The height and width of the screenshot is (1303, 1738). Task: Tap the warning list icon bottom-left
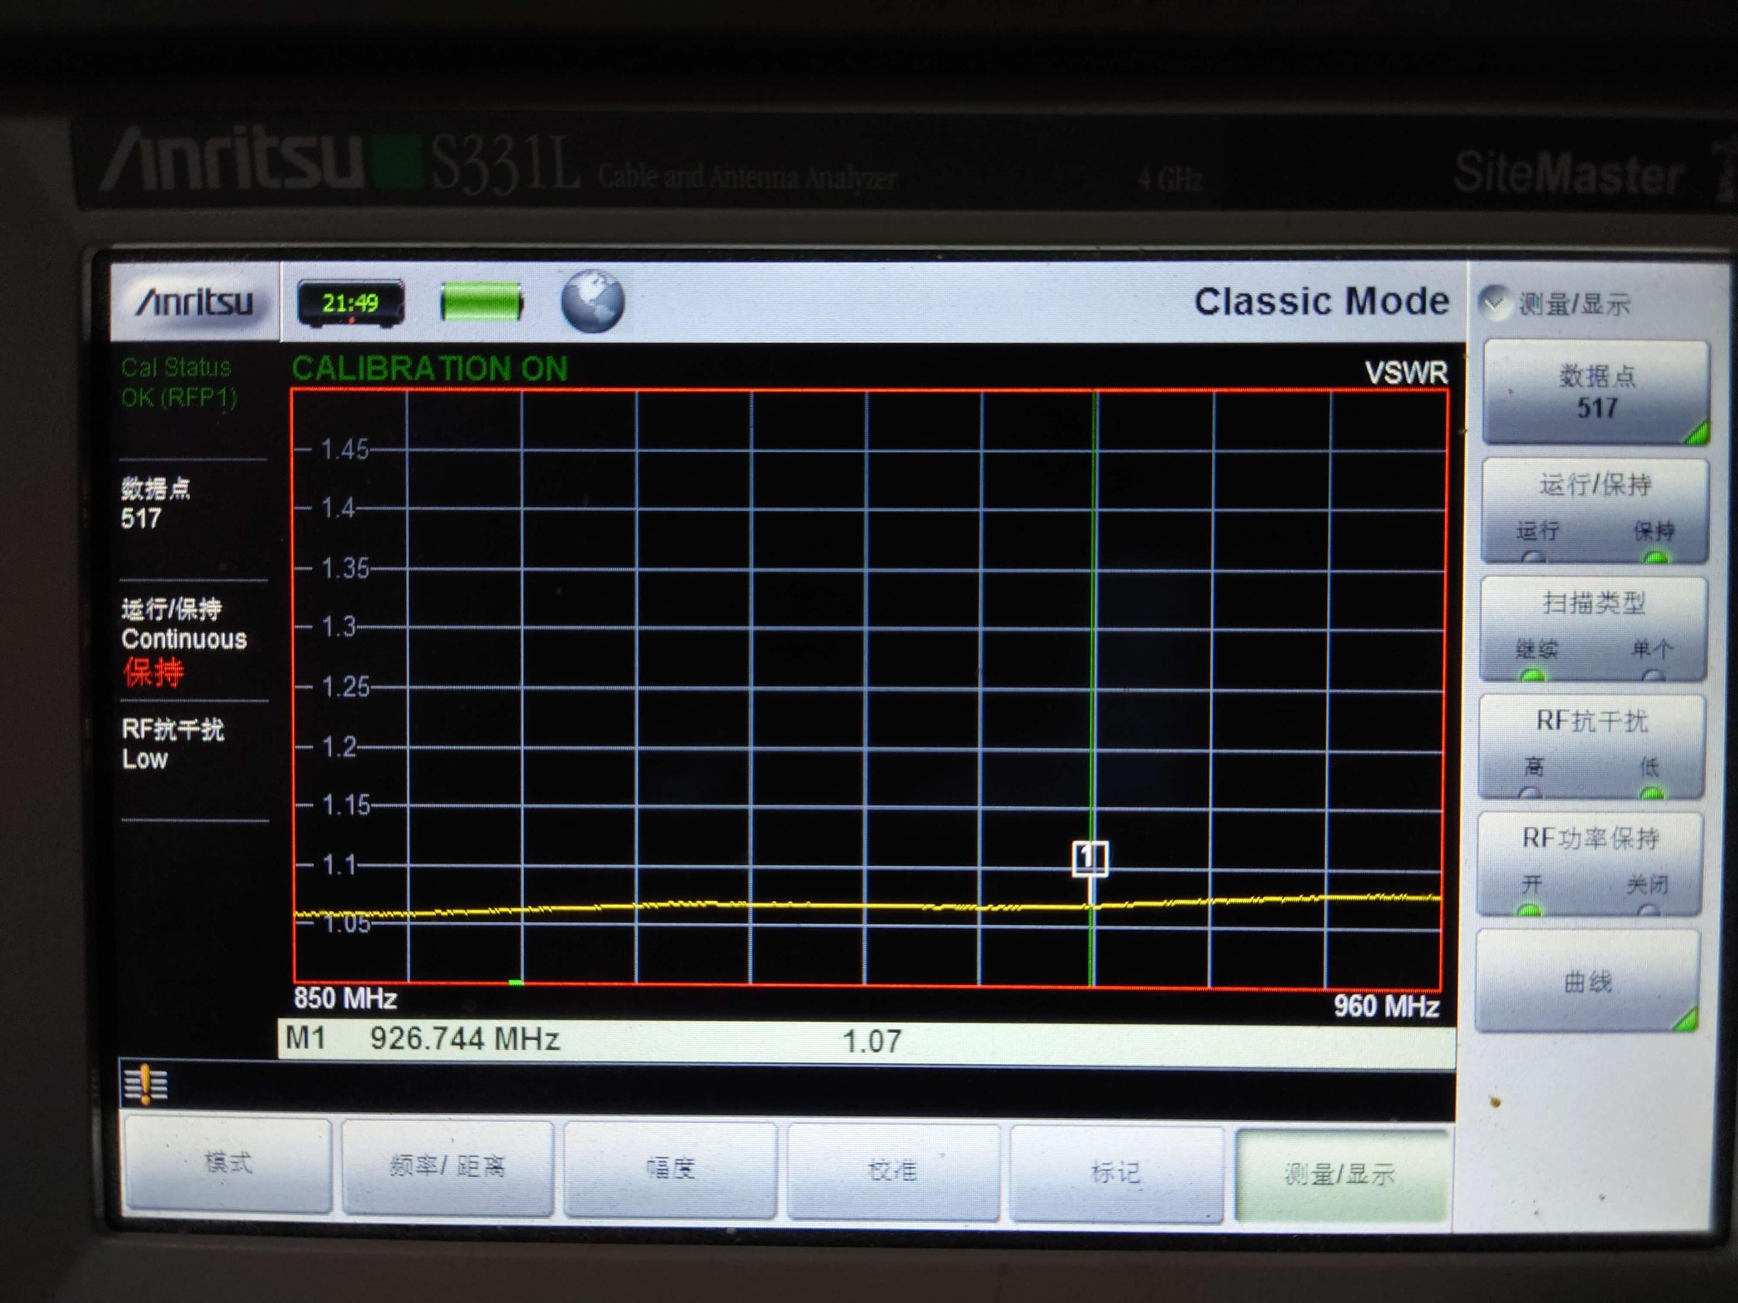146,1085
